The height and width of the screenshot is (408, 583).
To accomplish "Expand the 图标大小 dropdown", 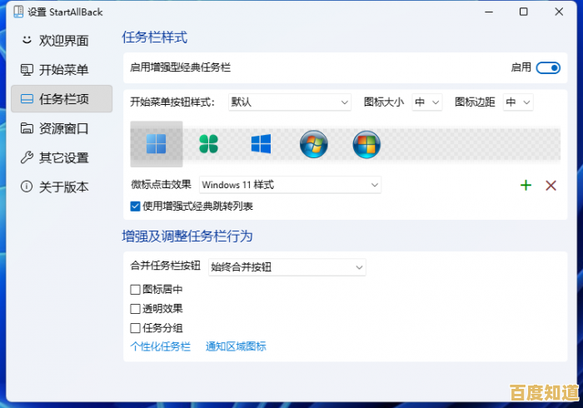I will 426,102.
